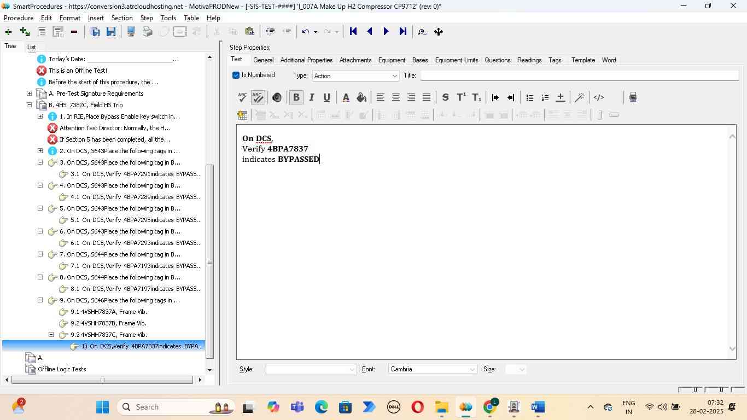Open the Insert menu
The width and height of the screenshot is (747, 420).
point(96,18)
